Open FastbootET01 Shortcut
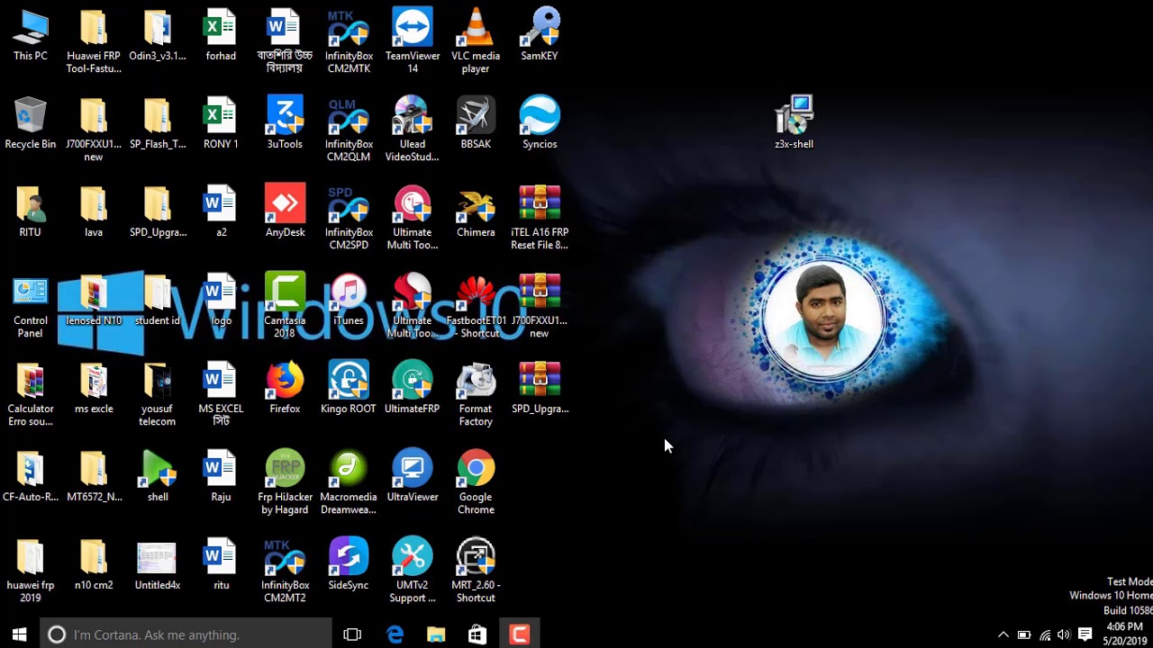This screenshot has height=648, width=1153. pyautogui.click(x=476, y=306)
